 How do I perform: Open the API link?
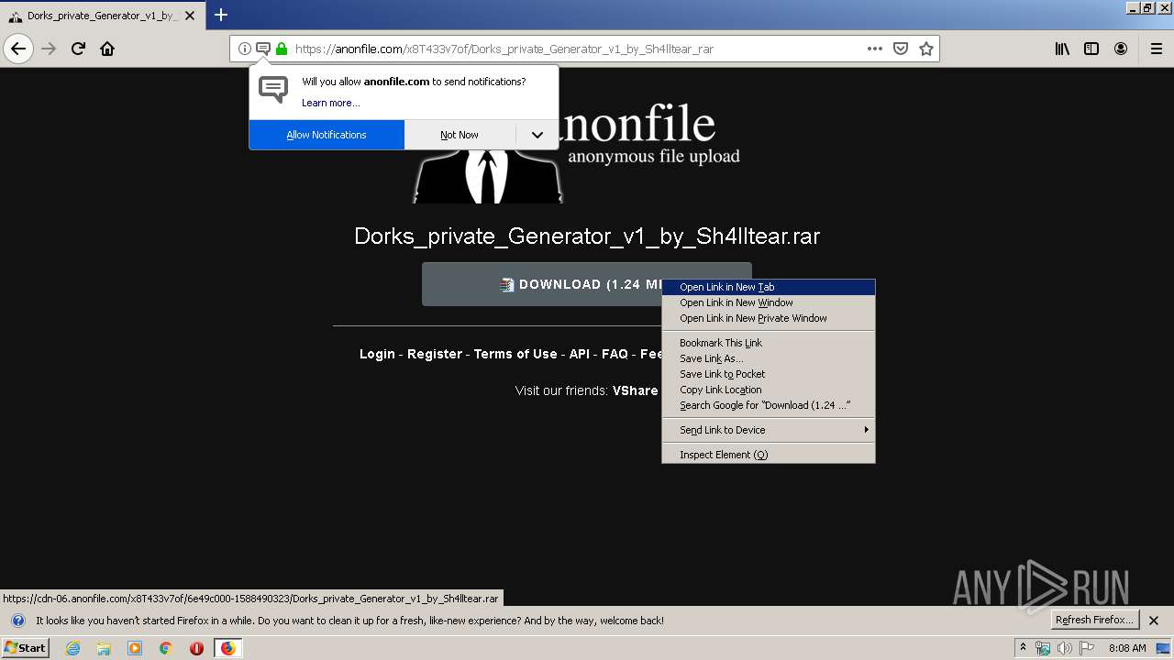(x=580, y=354)
